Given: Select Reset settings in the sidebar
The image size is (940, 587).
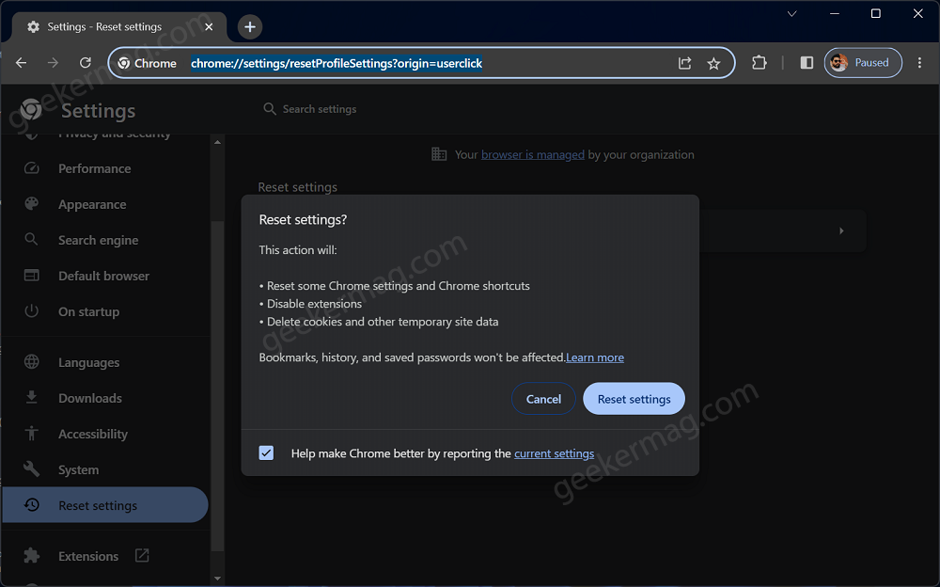Looking at the screenshot, I should click(x=105, y=505).
